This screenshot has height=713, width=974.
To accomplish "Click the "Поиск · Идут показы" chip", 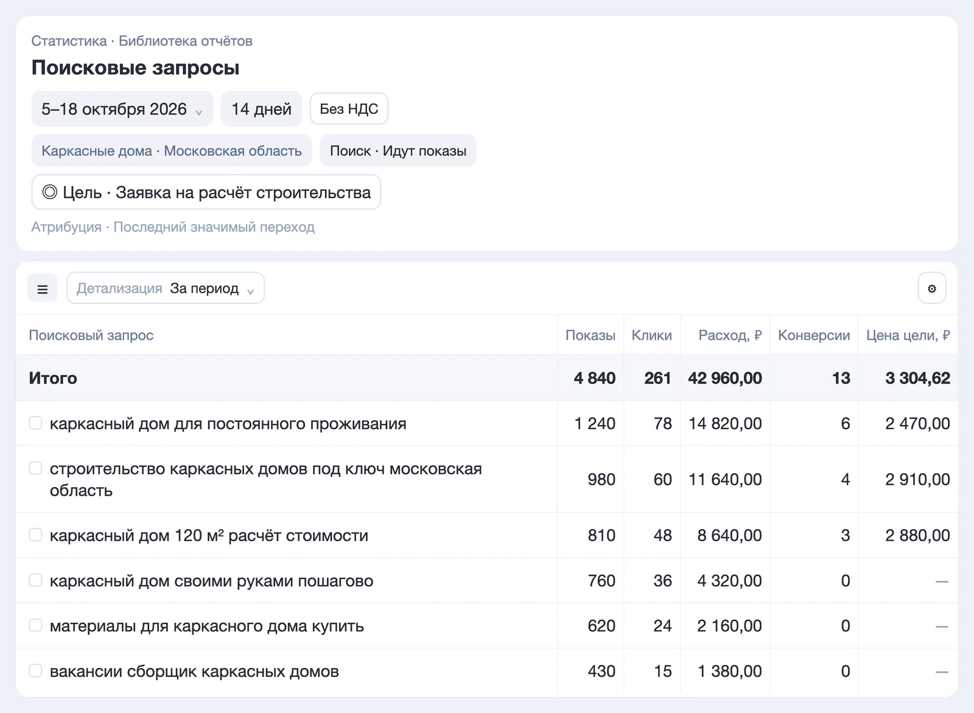I will (398, 150).
